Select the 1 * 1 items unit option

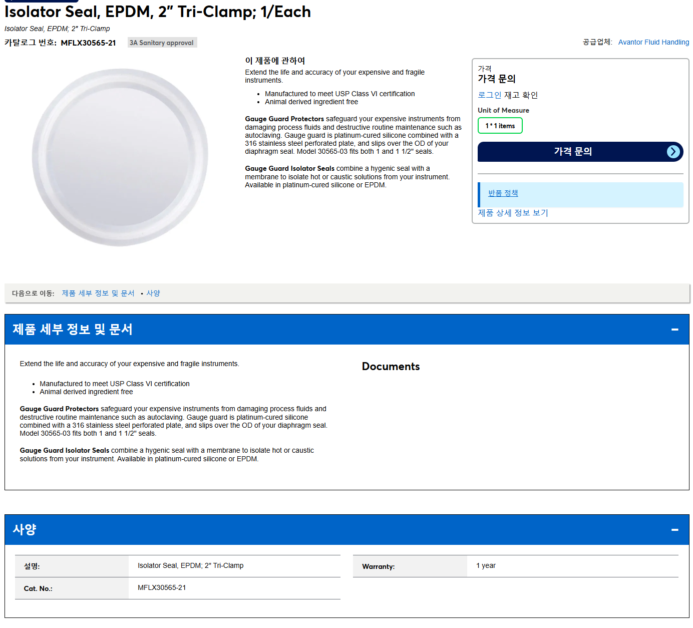point(500,126)
